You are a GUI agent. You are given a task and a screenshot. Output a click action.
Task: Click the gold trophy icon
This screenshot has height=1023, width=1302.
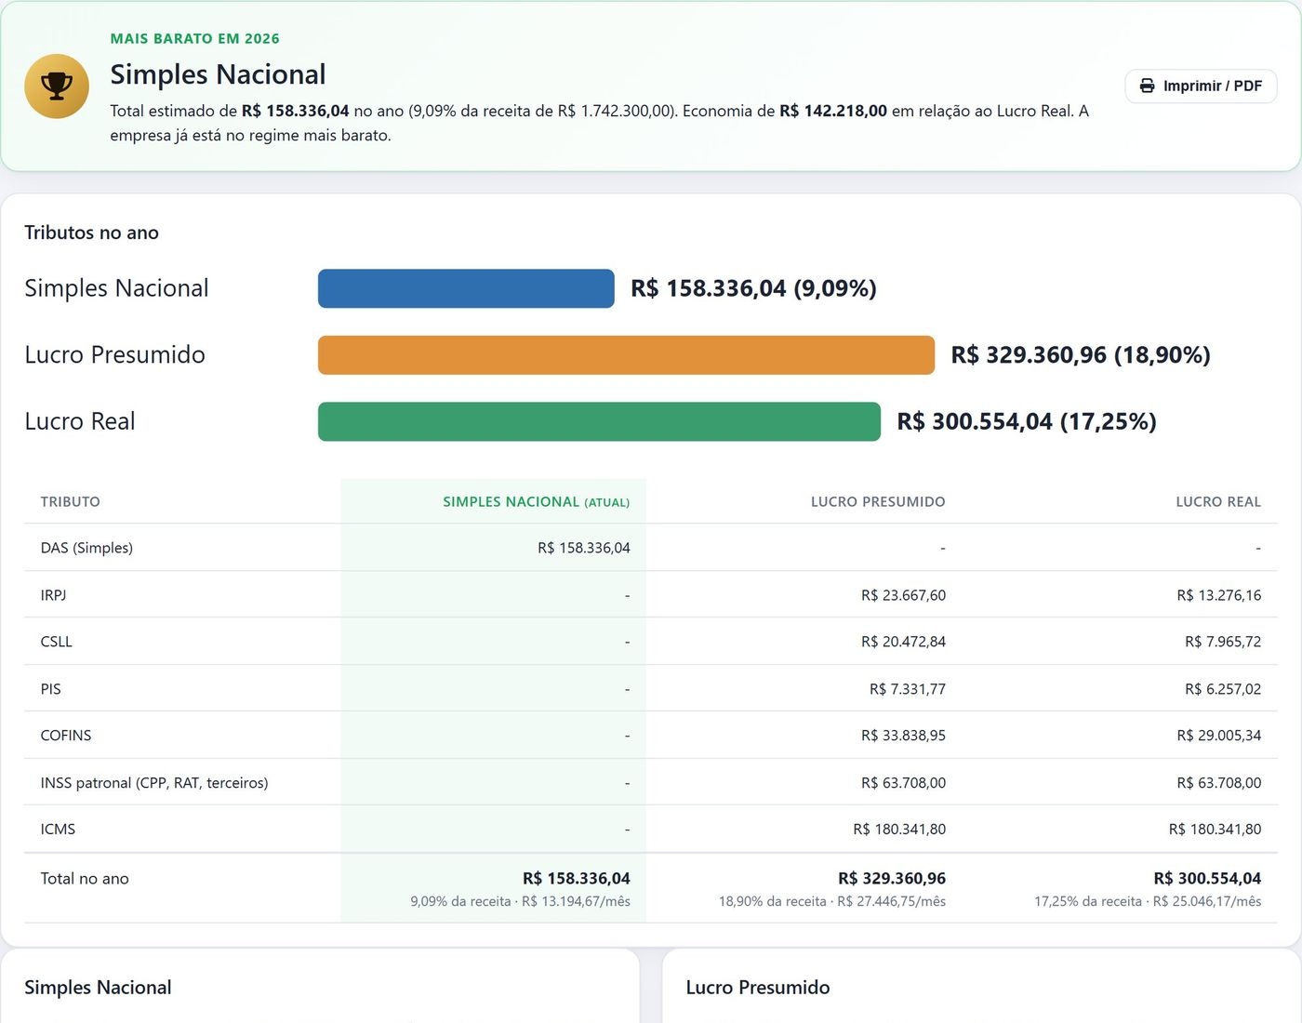tap(57, 86)
